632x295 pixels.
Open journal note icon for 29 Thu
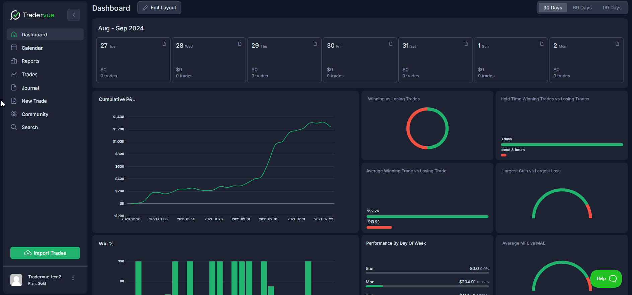[x=315, y=44]
